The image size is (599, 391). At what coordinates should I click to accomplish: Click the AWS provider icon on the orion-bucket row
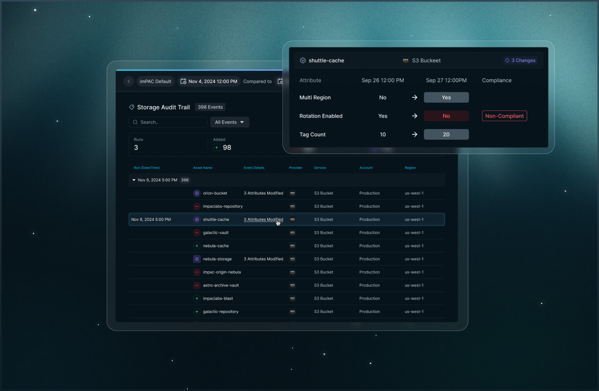[292, 193]
